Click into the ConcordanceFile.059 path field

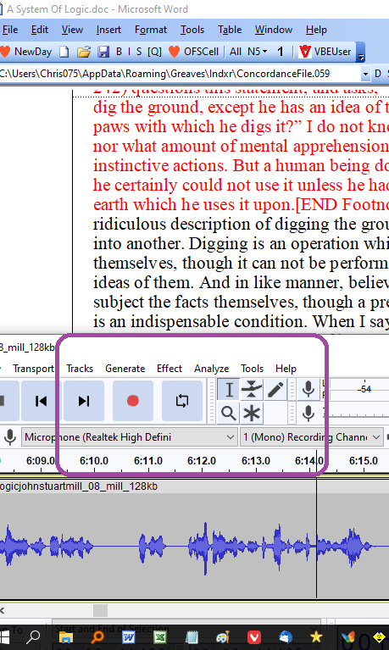180,74
